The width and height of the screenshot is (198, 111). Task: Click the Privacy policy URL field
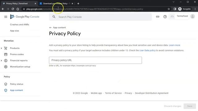95,60
